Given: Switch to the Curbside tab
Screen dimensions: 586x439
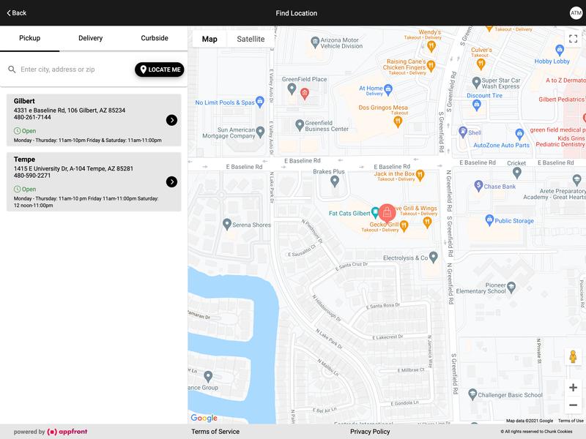Looking at the screenshot, I should coord(155,38).
